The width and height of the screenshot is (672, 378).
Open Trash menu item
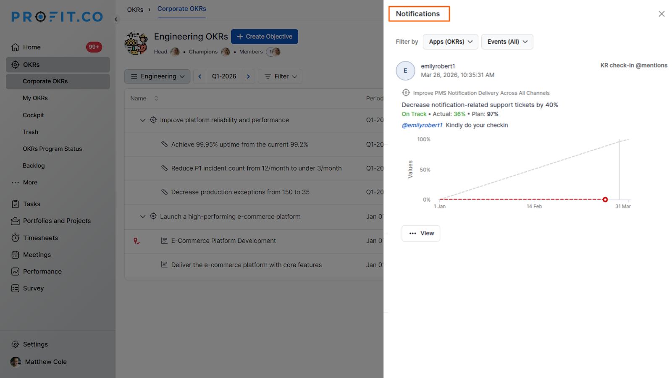click(x=30, y=132)
